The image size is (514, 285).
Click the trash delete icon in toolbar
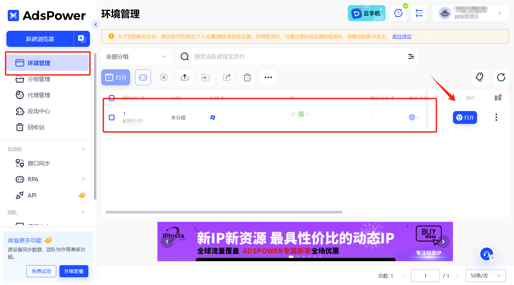pyautogui.click(x=247, y=78)
